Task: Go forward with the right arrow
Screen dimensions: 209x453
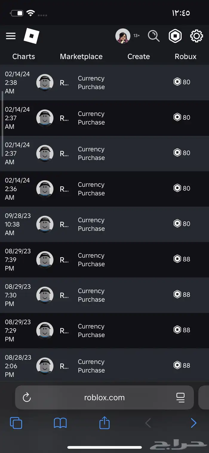Action: 193,423
